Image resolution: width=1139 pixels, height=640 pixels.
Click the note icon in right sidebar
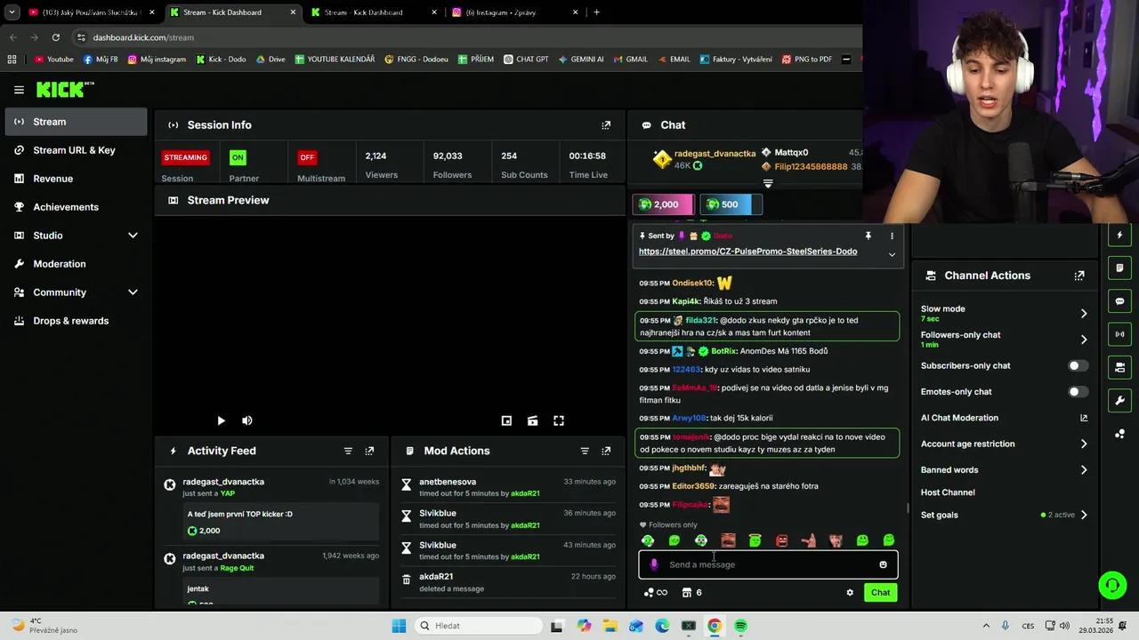(1119, 268)
